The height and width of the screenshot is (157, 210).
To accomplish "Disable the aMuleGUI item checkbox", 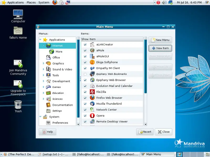I will pos(85,56).
